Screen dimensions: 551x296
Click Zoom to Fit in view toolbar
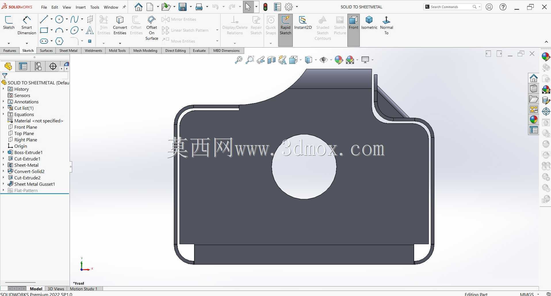[x=239, y=60]
